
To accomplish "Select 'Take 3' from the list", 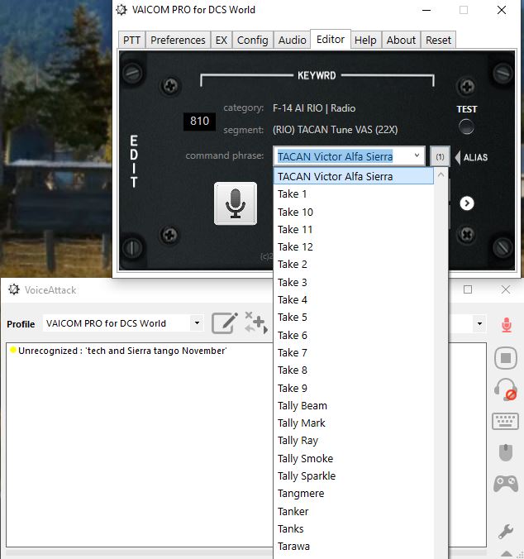I will pos(354,282).
